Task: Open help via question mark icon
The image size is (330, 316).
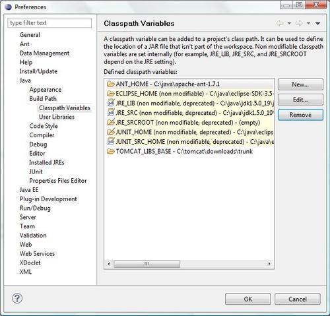Action: point(17,298)
